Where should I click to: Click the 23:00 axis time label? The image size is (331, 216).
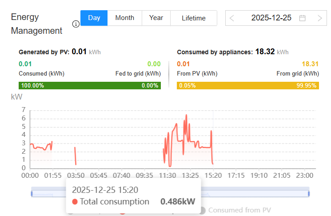[305, 176]
